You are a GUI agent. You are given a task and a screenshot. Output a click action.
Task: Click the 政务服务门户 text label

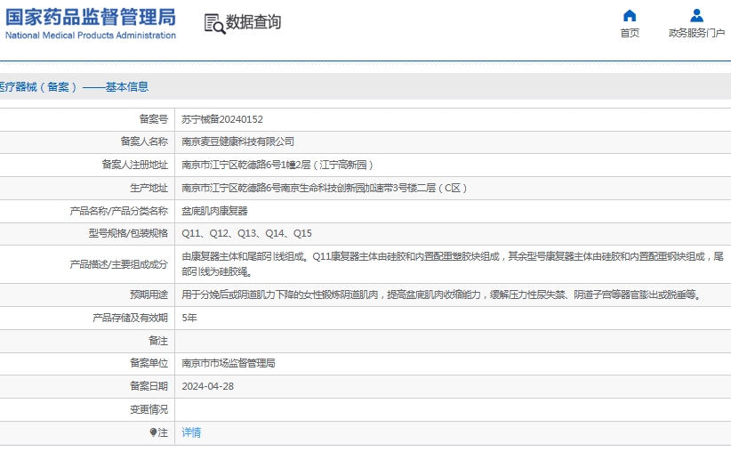click(696, 33)
